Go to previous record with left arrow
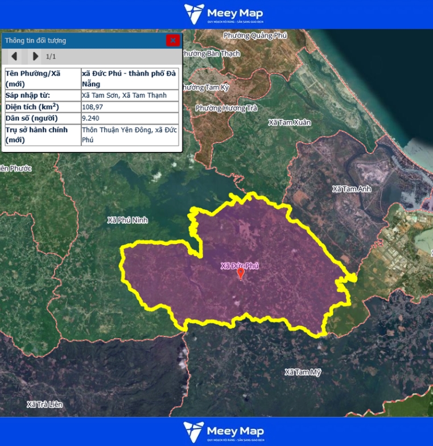This screenshot has width=433, height=446. point(14,56)
